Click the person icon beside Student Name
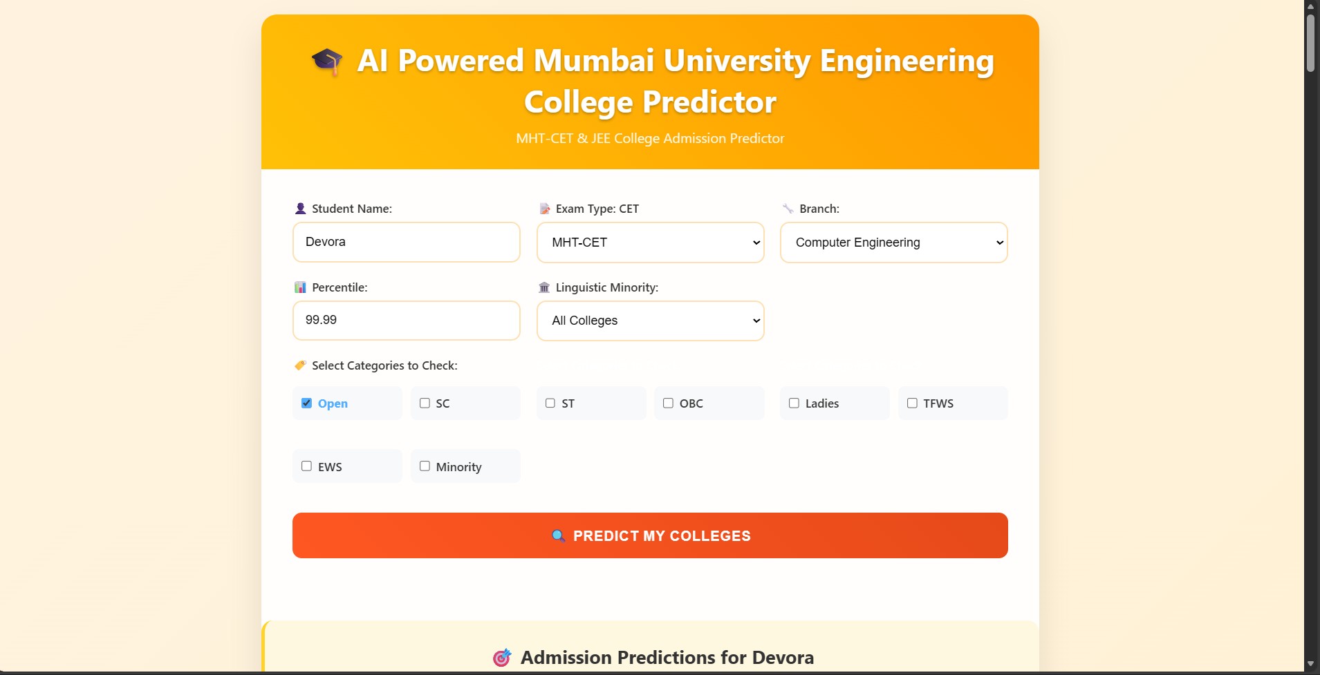The height and width of the screenshot is (675, 1320). (299, 208)
